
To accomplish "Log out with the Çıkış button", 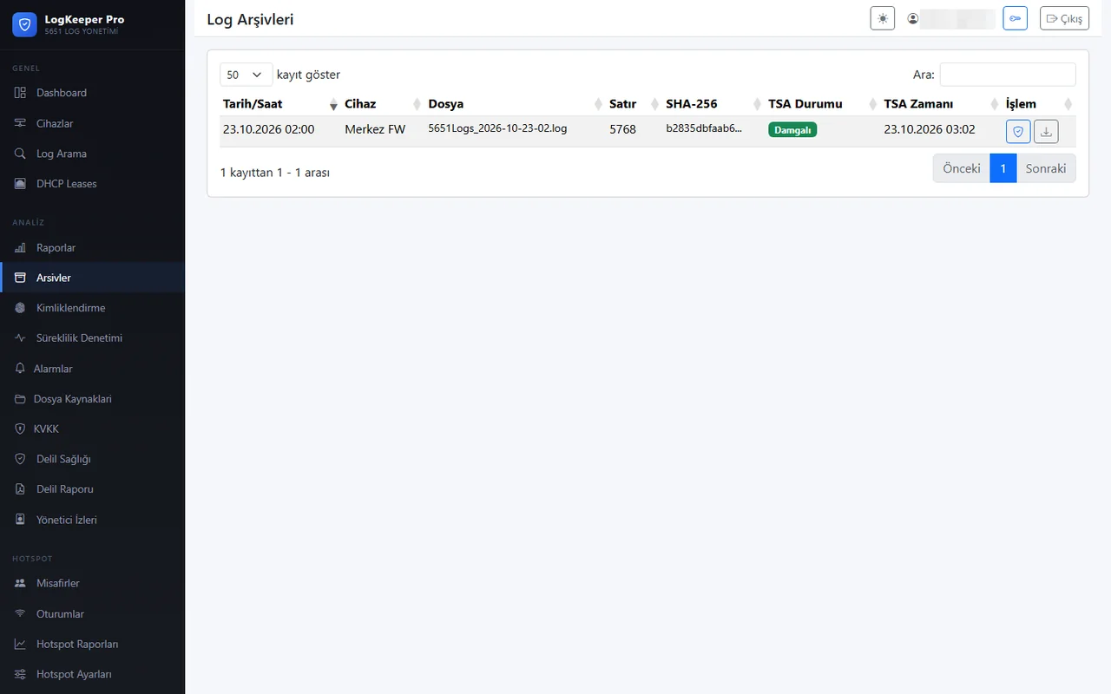I will pos(1064,18).
